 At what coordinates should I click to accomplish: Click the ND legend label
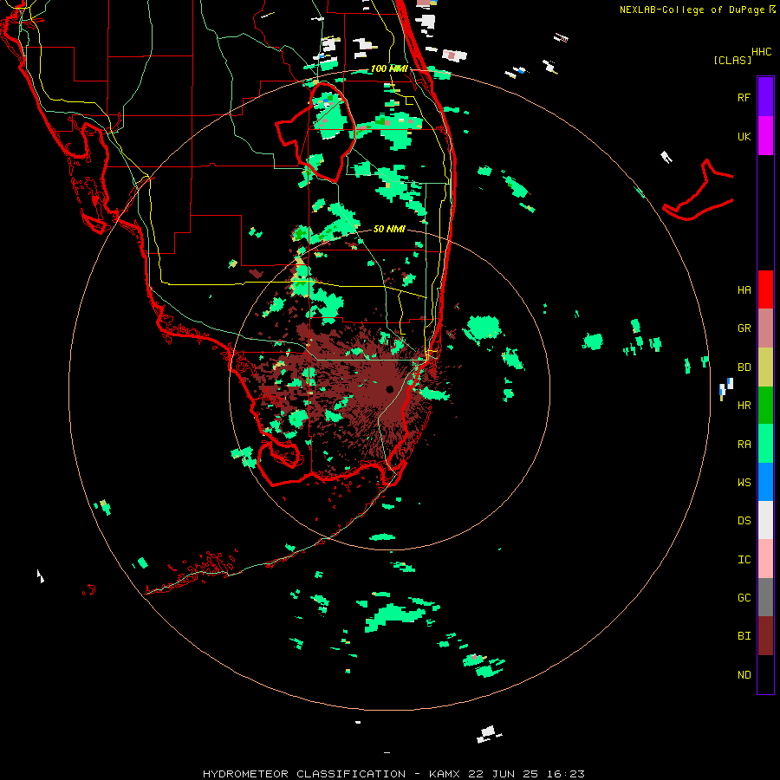(x=744, y=675)
